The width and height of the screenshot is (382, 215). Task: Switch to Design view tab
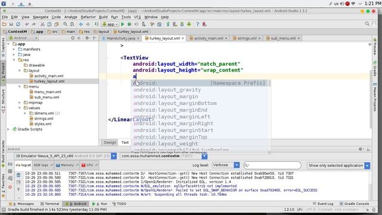pos(110,143)
